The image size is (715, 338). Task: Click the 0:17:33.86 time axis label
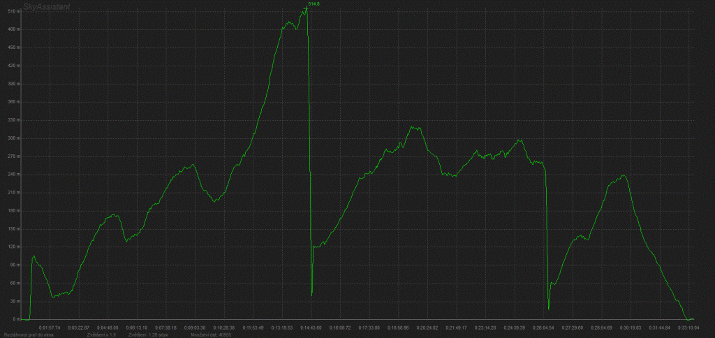(x=369, y=327)
